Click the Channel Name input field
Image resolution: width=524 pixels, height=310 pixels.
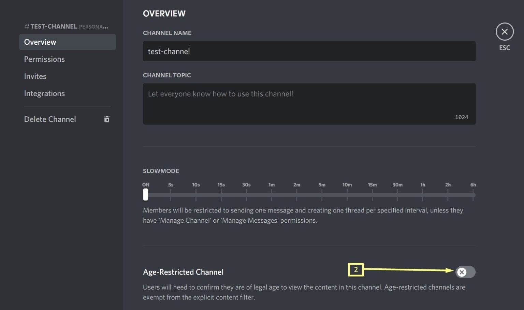(309, 51)
